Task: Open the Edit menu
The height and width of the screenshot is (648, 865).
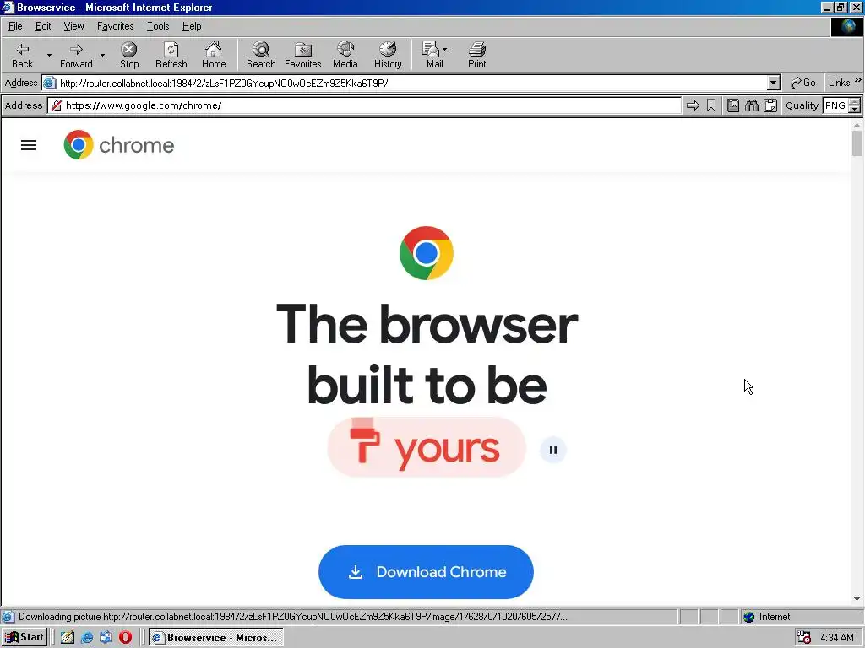Action: tap(43, 26)
